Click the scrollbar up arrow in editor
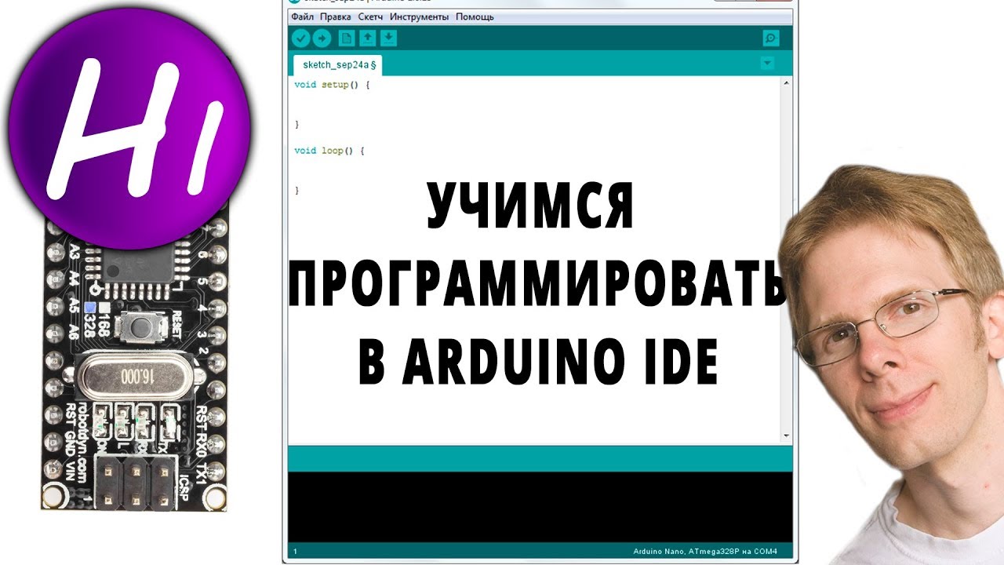 (787, 82)
